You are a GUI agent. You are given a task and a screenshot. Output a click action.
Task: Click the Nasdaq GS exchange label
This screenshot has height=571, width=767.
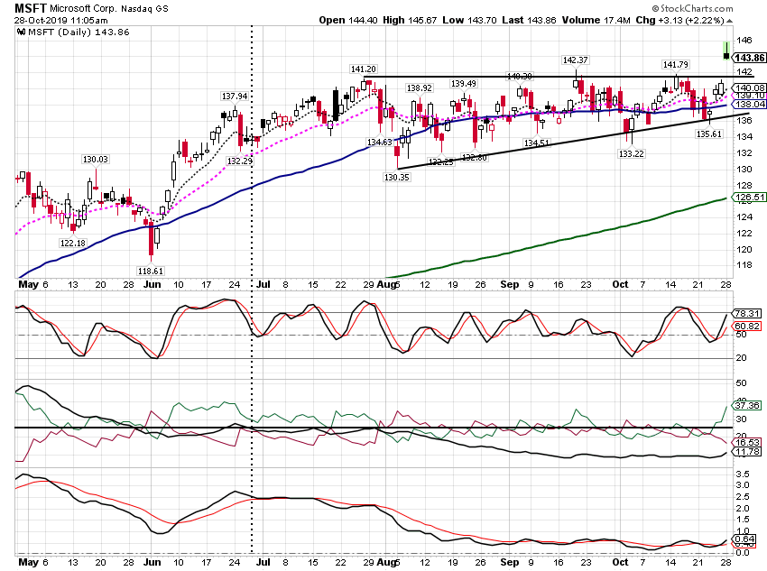pyautogui.click(x=144, y=8)
